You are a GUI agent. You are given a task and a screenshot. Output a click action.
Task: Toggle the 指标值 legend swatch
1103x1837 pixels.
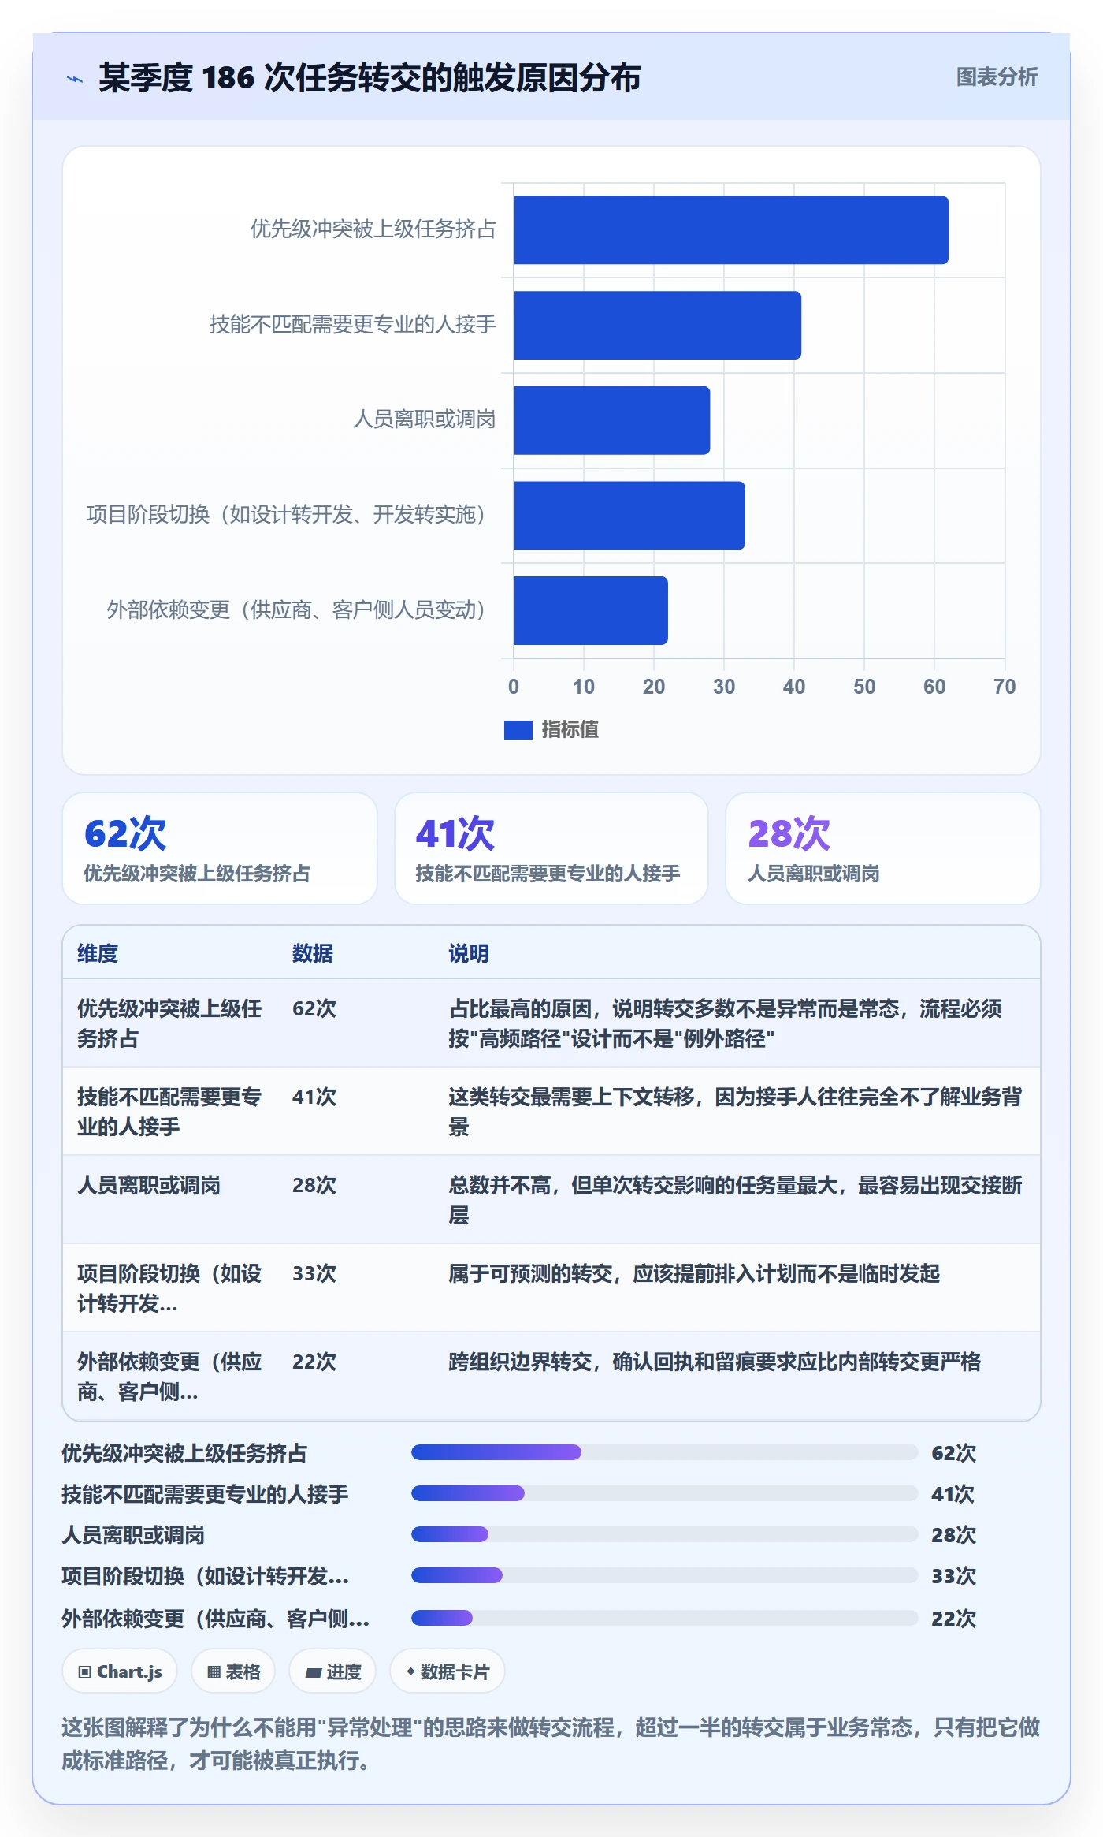click(518, 730)
